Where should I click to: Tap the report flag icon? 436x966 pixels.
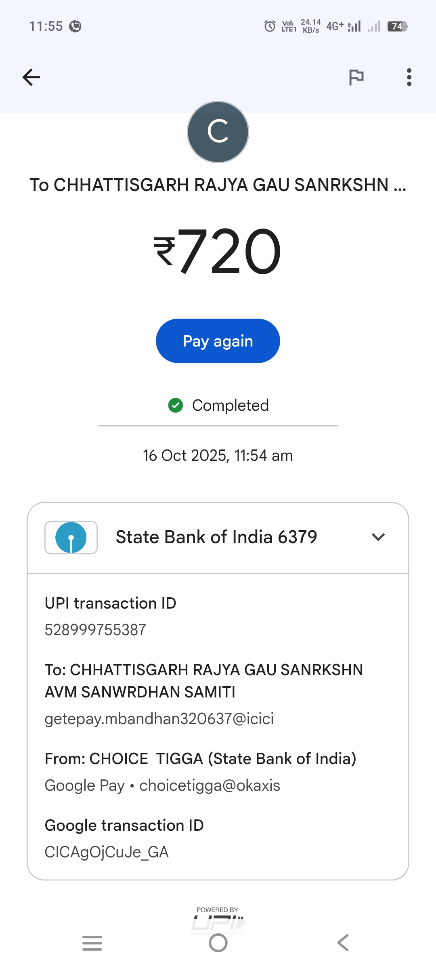coord(356,77)
